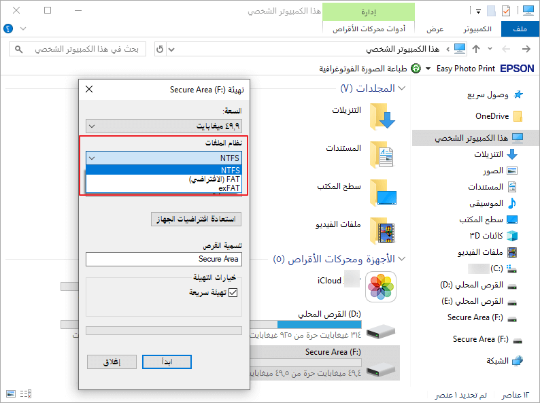
Task: Select the سطح المكتب desktop folder icon in main pane
Action: point(382,193)
